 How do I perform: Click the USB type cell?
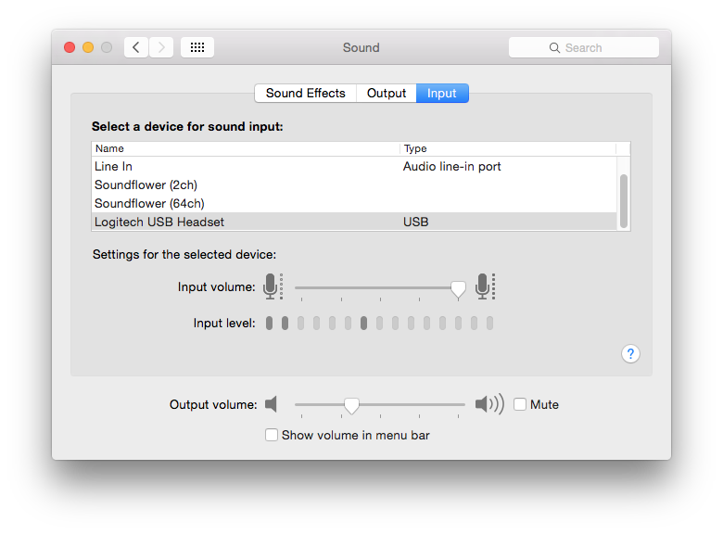click(x=416, y=222)
